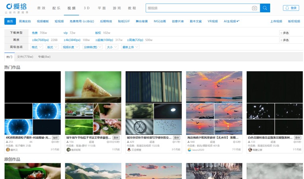Open the 最新上传 sort dropdown
This screenshot has width=304, height=179.
(x=130, y=47)
